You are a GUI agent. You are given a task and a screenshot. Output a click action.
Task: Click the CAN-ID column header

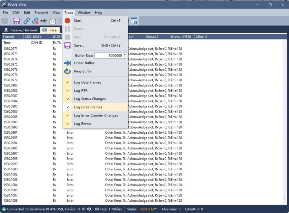click(40, 43)
